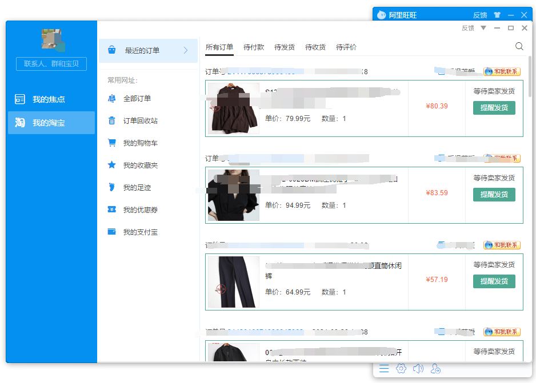Viewport: 536px width, 383px height.
Task: Switch to the 待付款 tab
Action: point(254,47)
